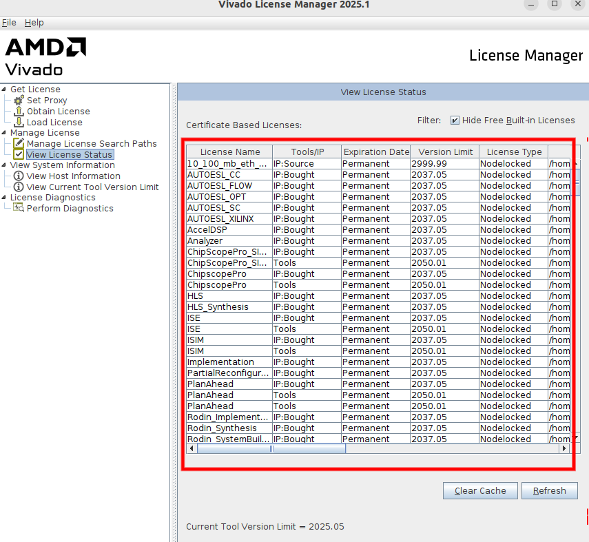589x542 pixels.
Task: Click the Set Proxy gear icon
Action: 19,101
